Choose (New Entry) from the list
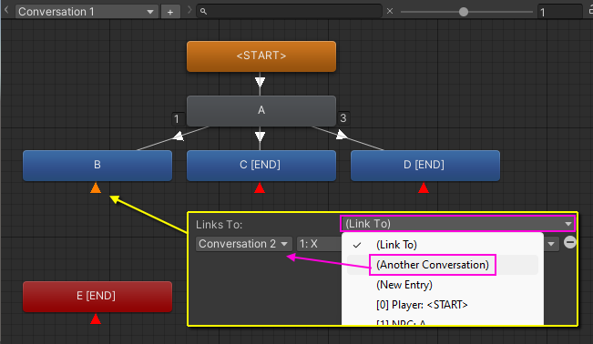The height and width of the screenshot is (344, 593). [x=404, y=285]
